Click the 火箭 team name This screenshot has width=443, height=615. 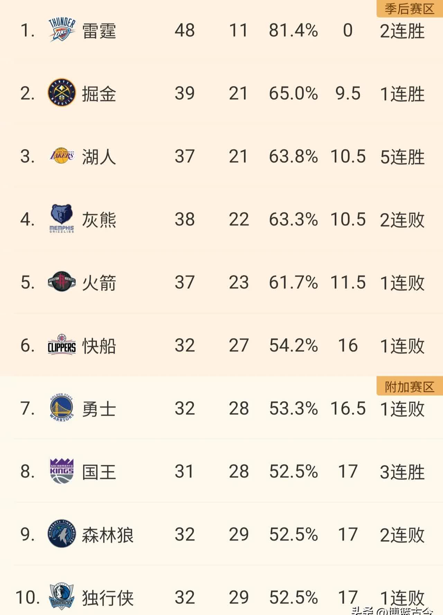point(99,283)
